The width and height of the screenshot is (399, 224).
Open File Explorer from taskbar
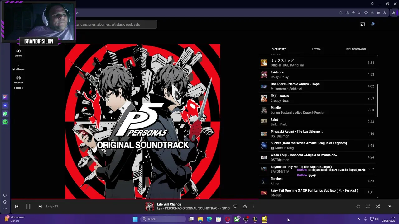point(200,219)
